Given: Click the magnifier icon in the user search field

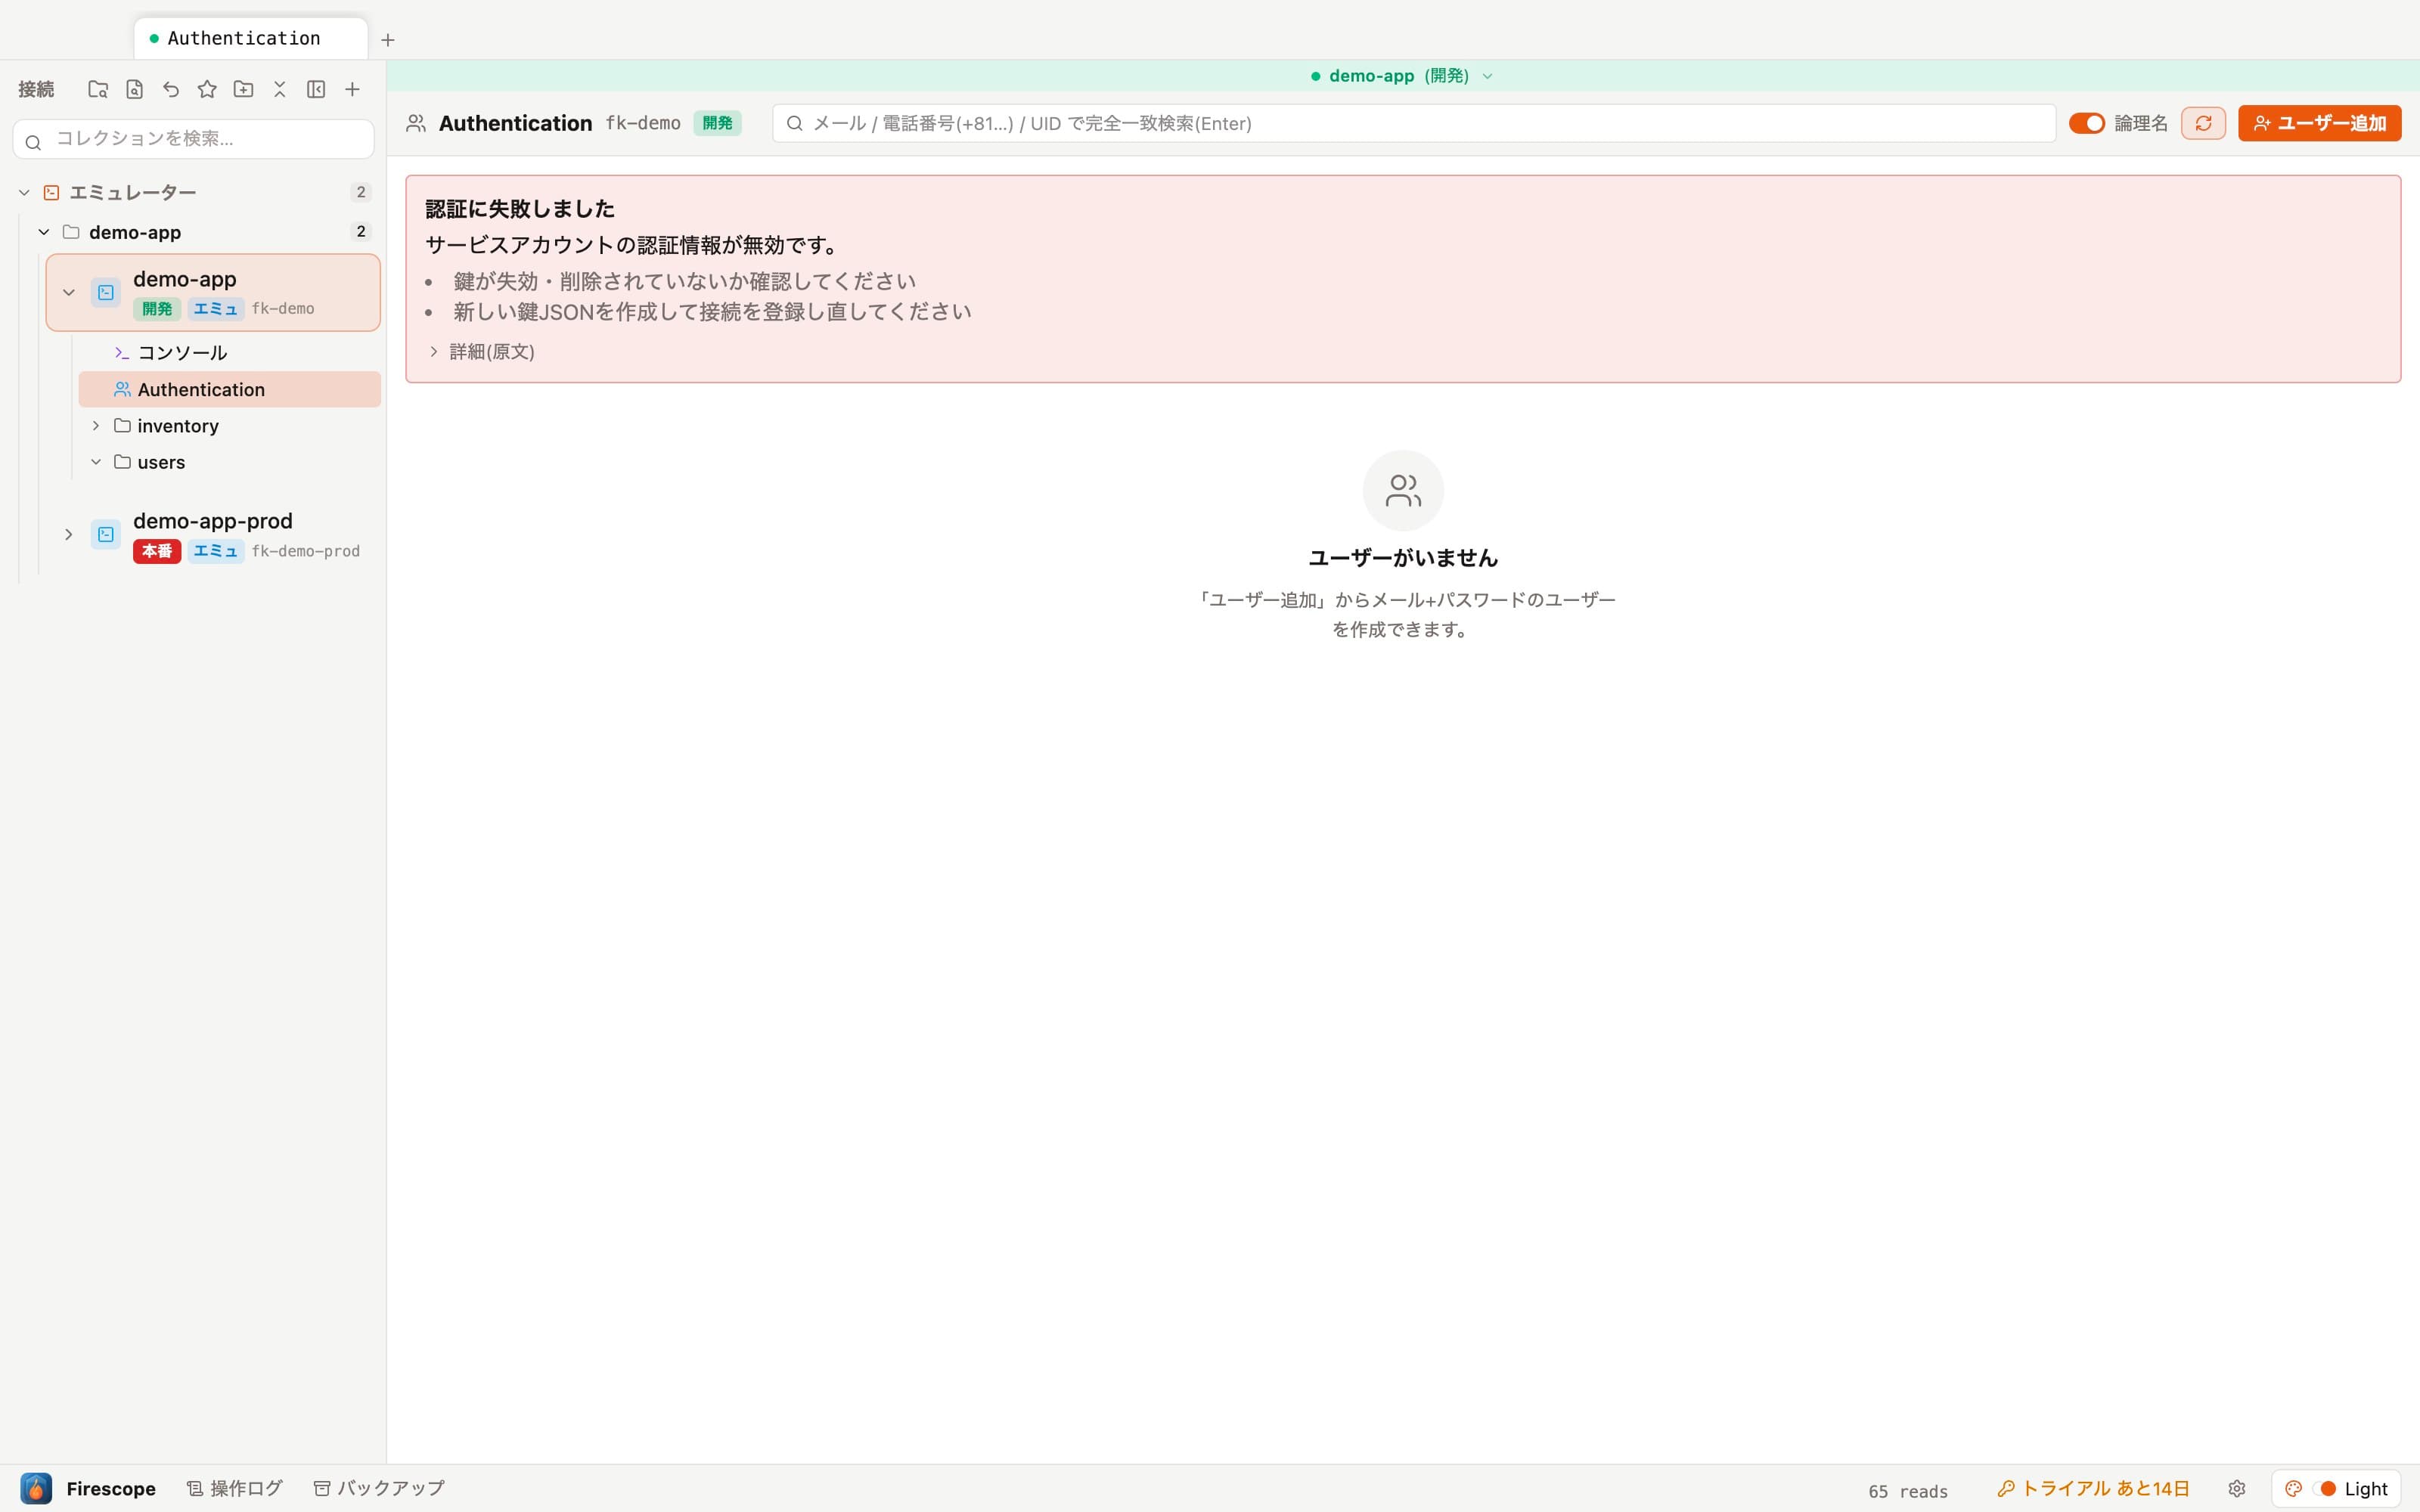Looking at the screenshot, I should click(x=795, y=123).
